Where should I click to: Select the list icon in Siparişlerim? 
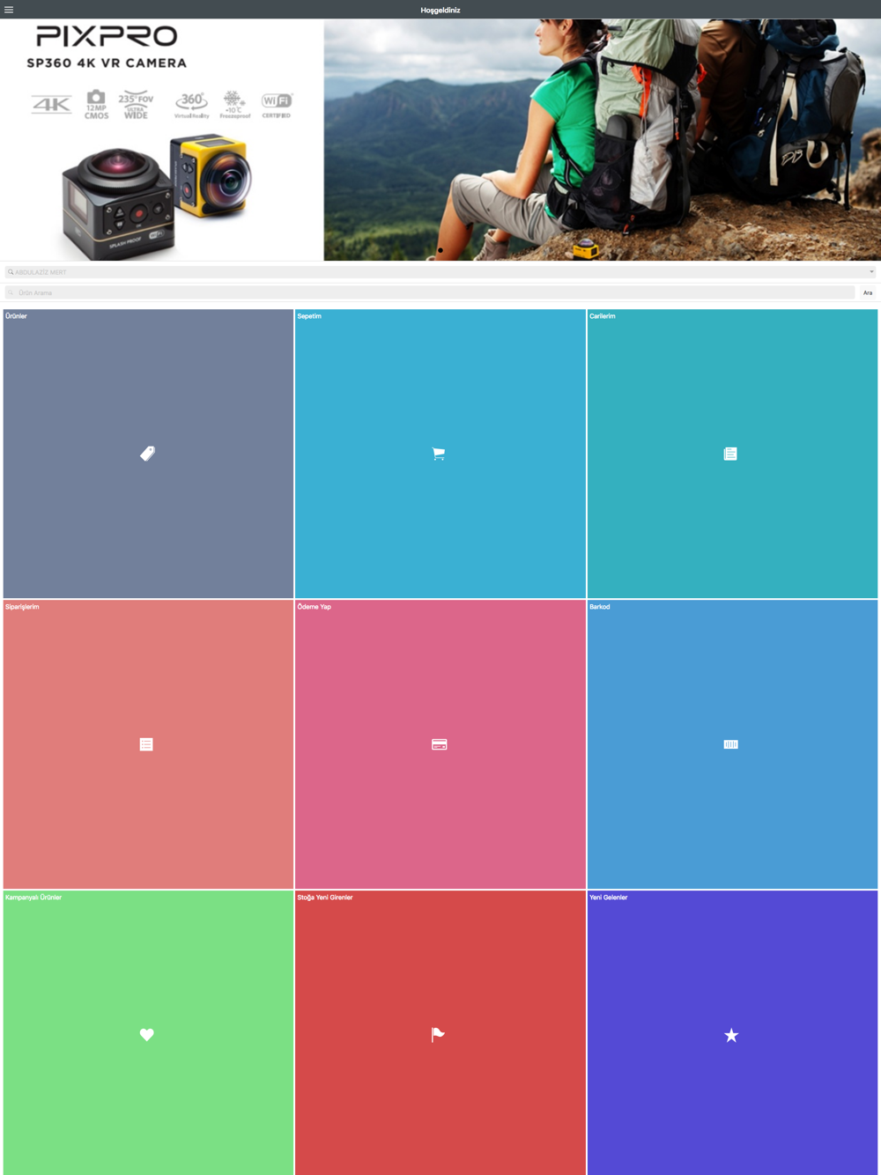[x=146, y=744]
